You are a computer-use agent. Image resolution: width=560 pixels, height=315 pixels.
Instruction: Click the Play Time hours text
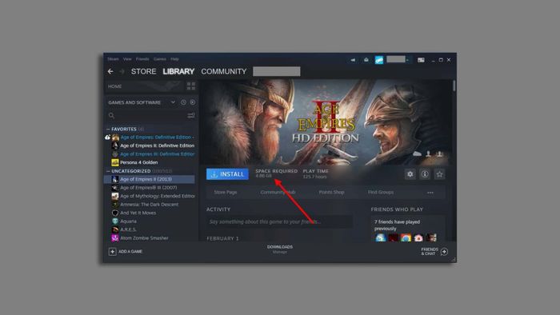pos(315,173)
